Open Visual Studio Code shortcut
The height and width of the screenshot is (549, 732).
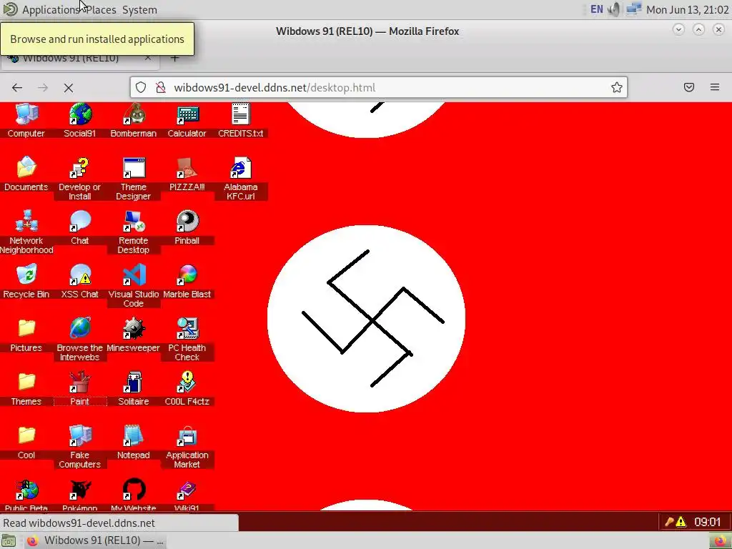(x=134, y=287)
